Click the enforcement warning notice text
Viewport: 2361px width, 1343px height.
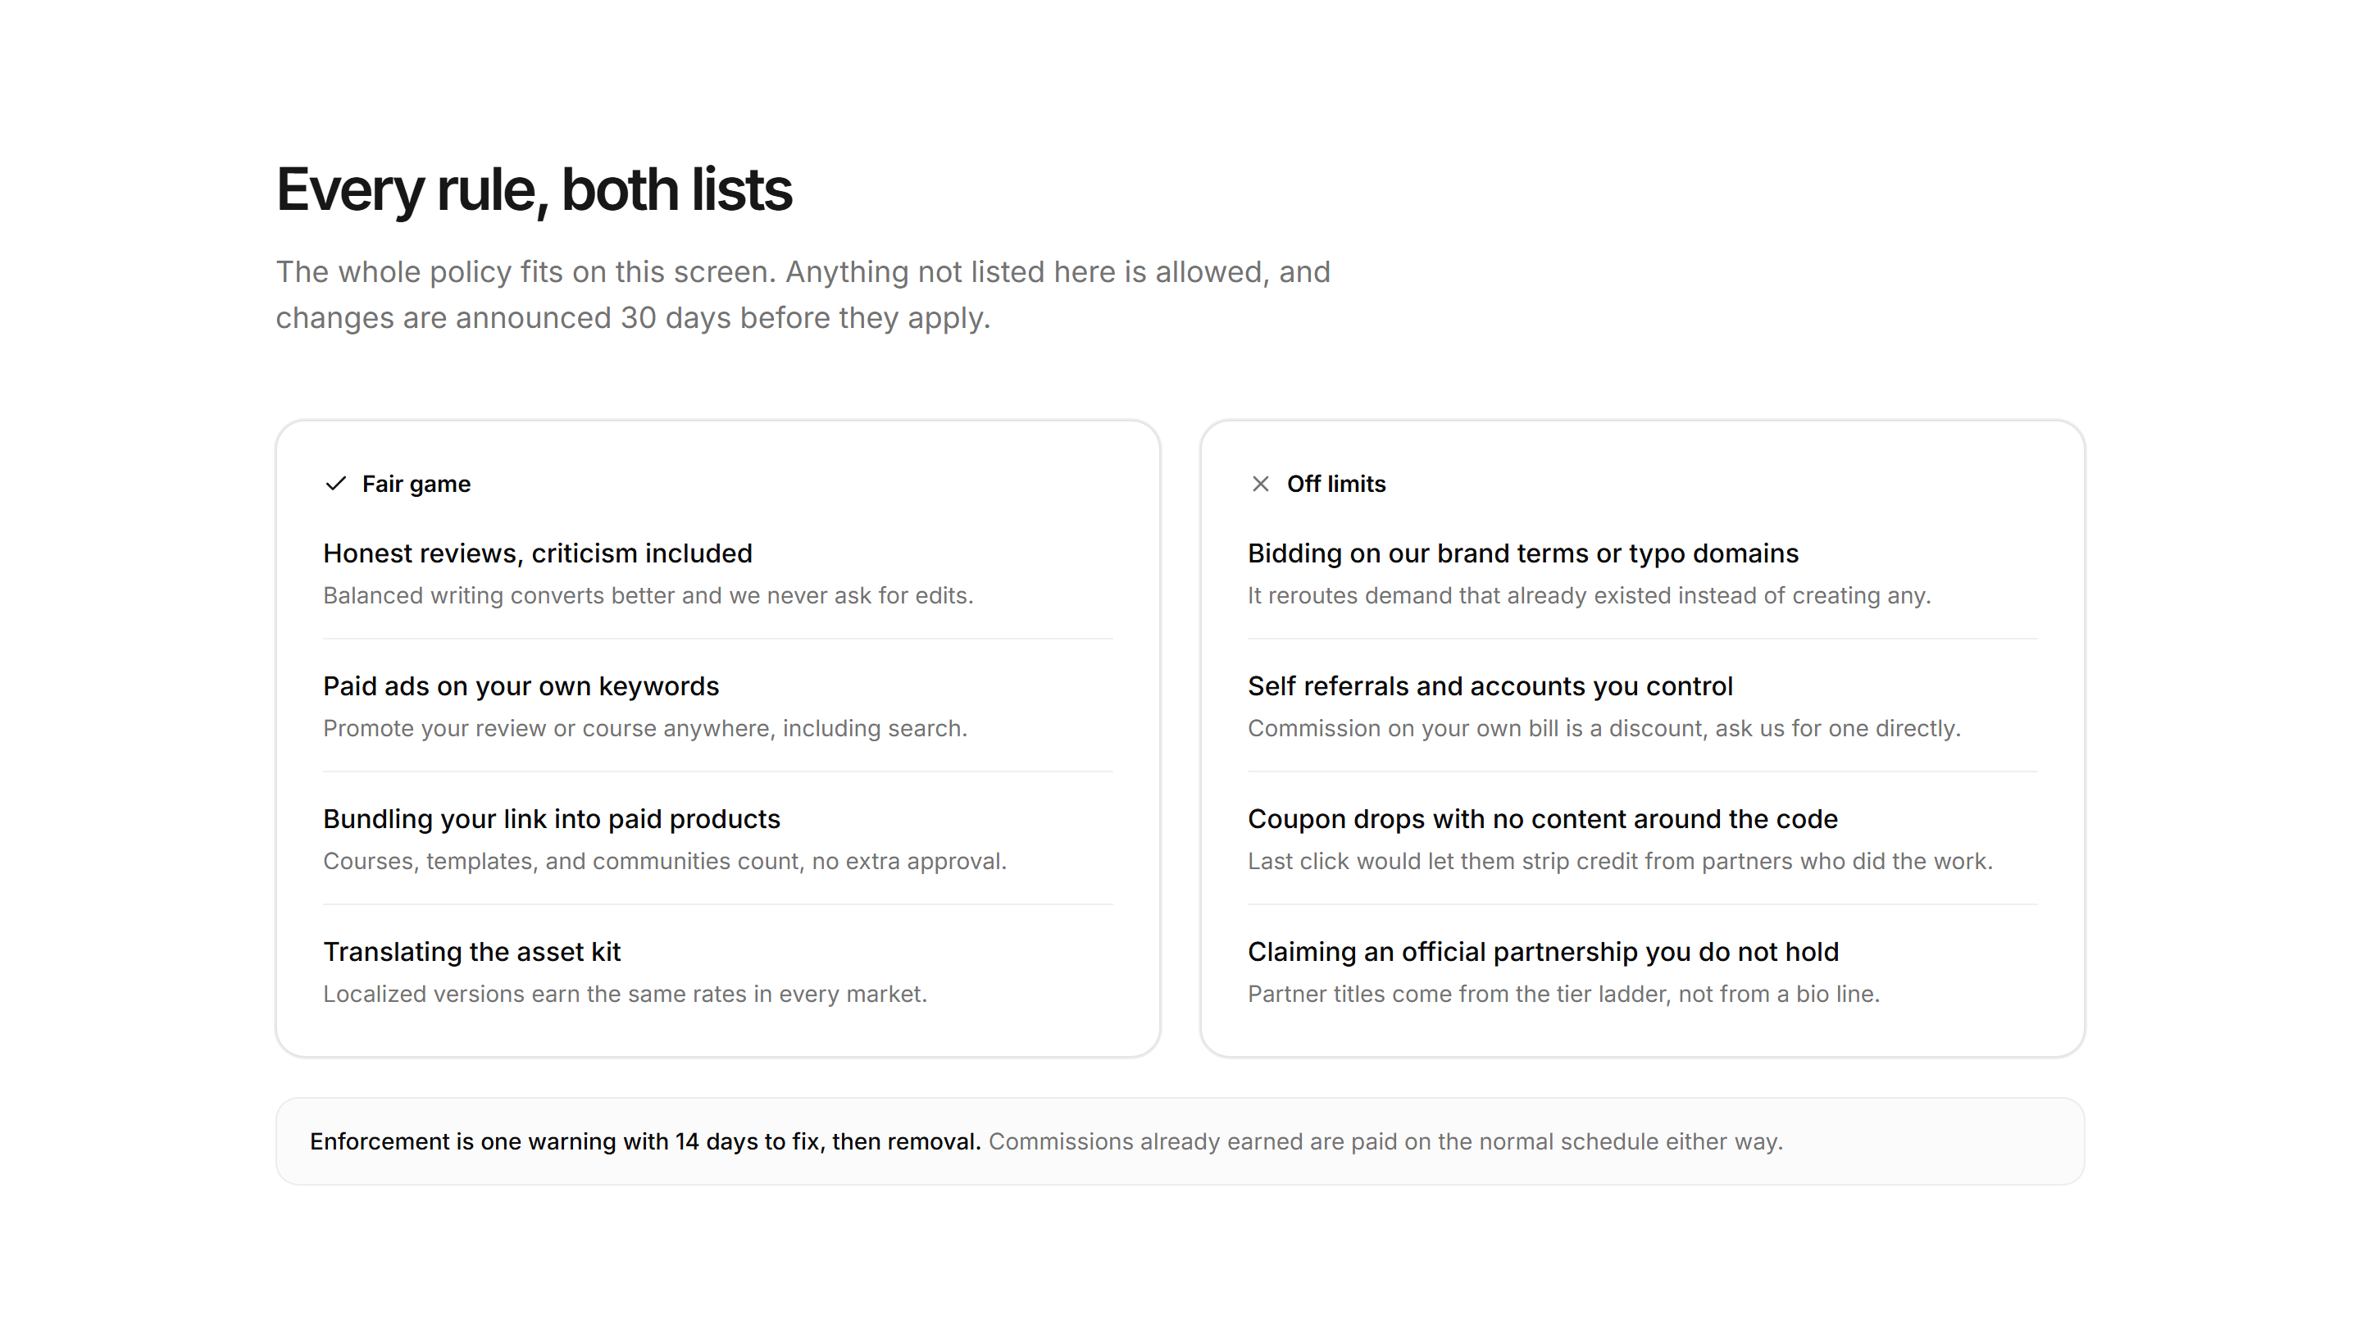click(x=644, y=1142)
